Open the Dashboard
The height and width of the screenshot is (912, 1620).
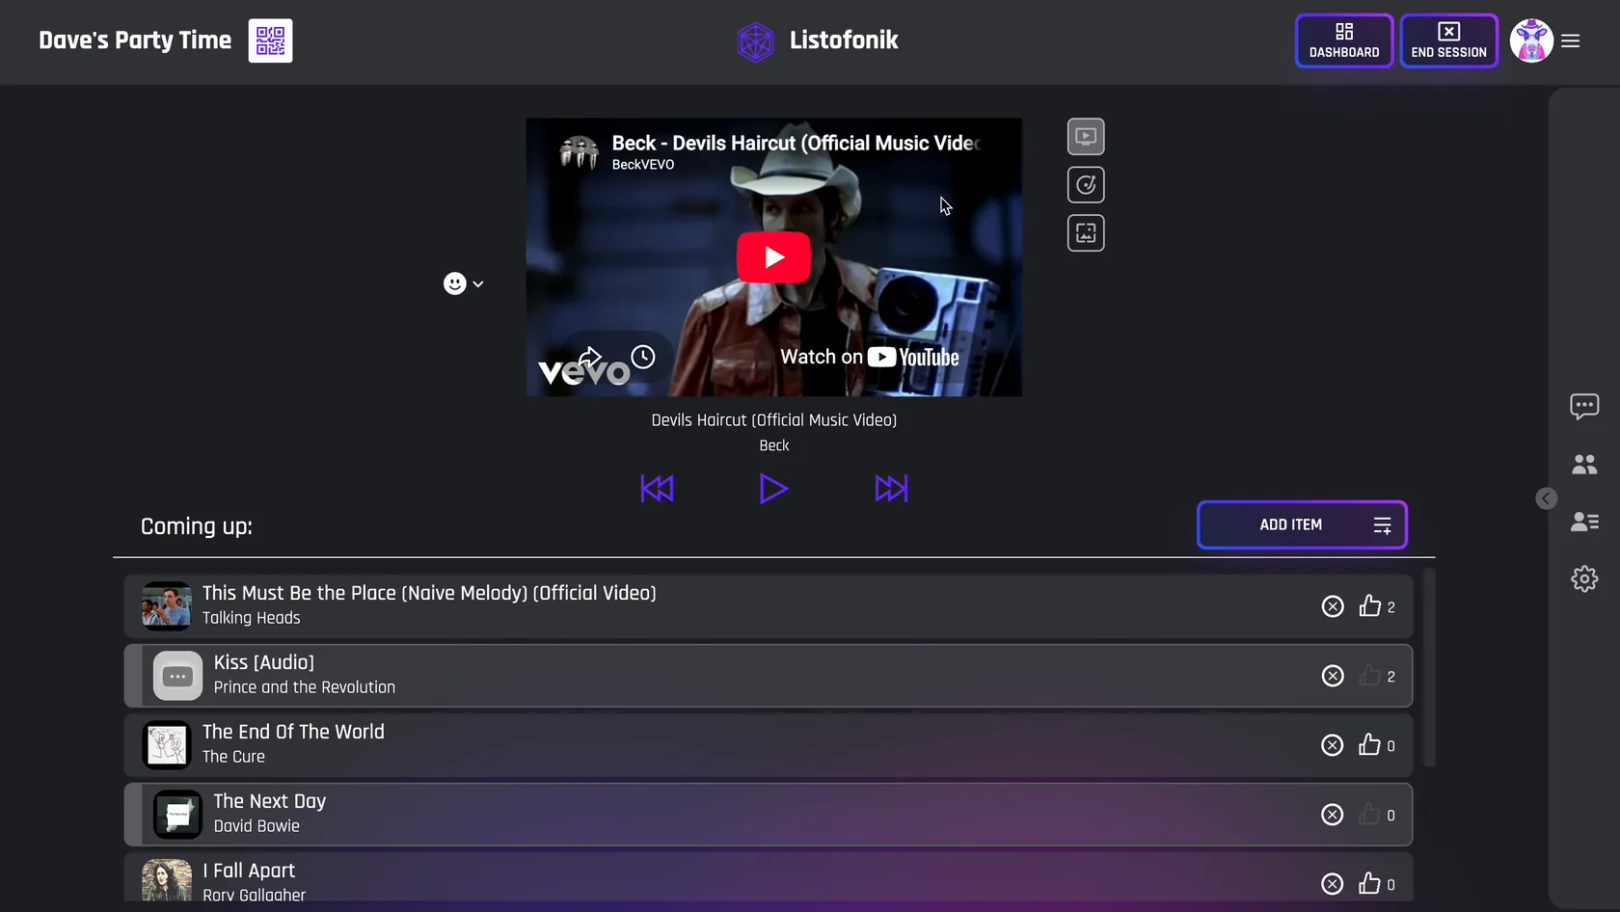1344,40
